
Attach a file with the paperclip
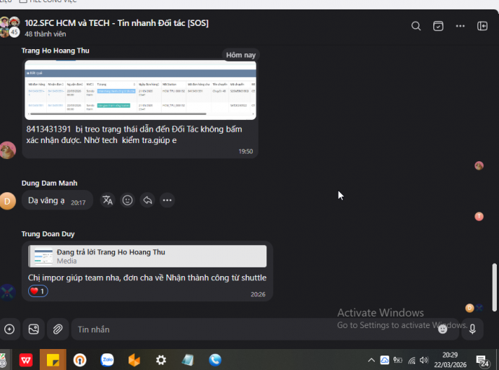(58, 329)
